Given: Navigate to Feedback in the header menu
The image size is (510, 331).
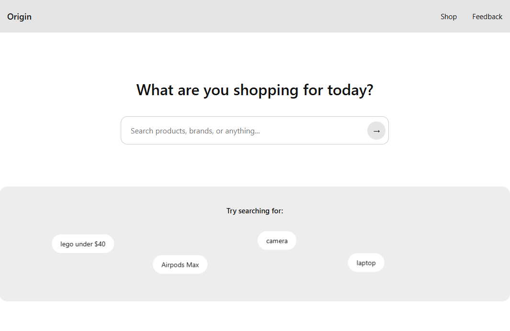Looking at the screenshot, I should point(487,16).
